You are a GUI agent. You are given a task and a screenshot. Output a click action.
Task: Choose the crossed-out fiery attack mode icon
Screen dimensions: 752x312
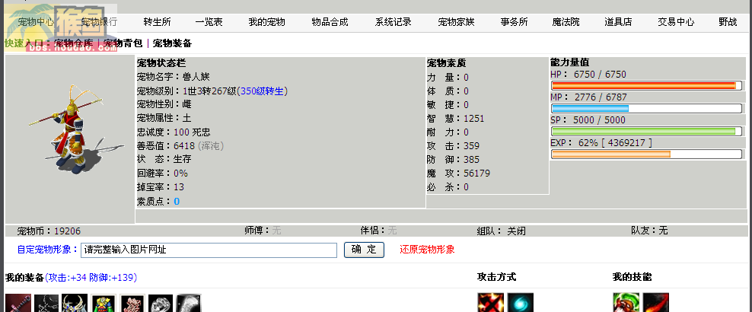pyautogui.click(x=491, y=303)
